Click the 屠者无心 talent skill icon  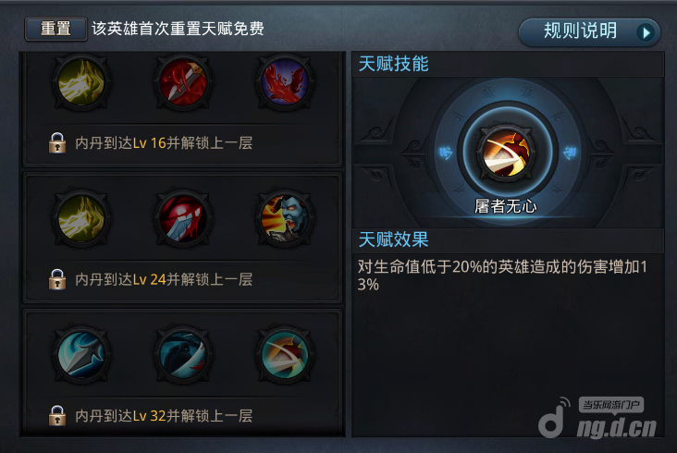point(506,153)
